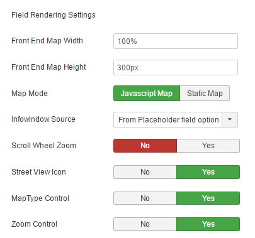
Task: Switch Map Mode to Static Map
Action: 205,94
